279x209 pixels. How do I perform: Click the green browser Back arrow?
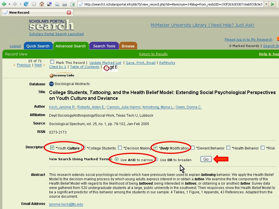[x=4, y=4]
